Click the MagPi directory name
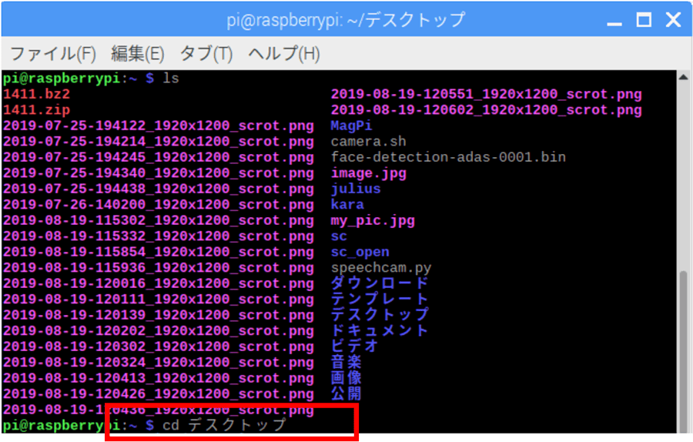693x442 pixels. [352, 126]
